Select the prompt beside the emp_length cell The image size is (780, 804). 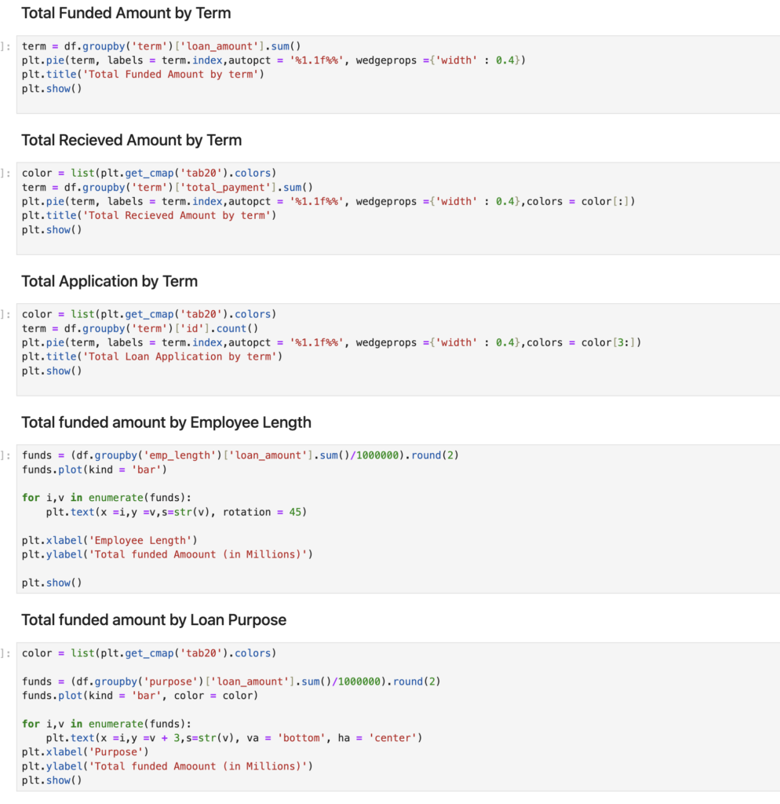pos(6,455)
